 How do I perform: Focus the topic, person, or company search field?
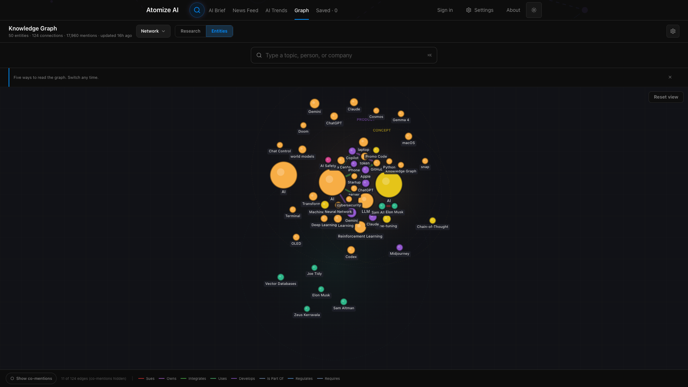click(344, 55)
